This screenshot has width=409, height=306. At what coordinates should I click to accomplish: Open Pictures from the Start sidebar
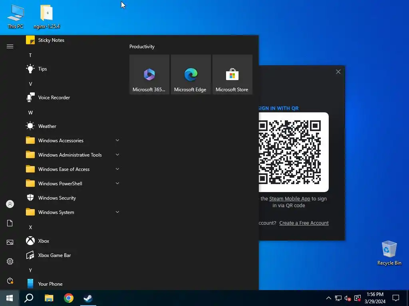(x=10, y=242)
